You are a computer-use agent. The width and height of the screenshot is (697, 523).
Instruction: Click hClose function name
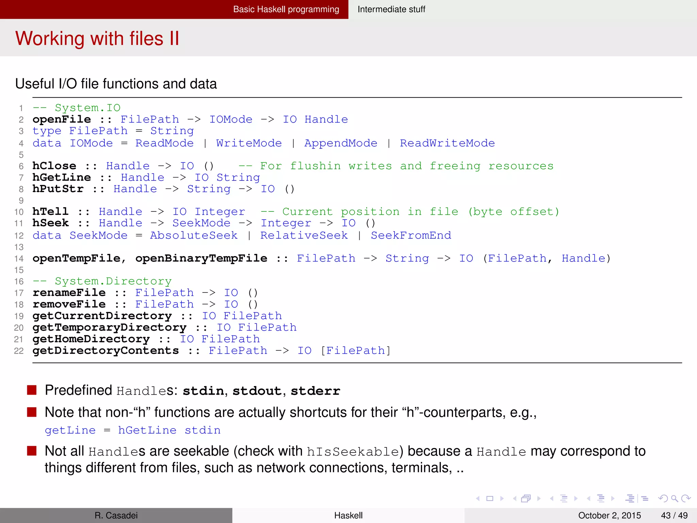tap(54, 166)
